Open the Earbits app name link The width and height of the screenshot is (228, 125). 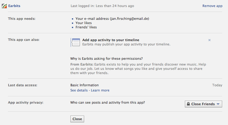[14, 6]
